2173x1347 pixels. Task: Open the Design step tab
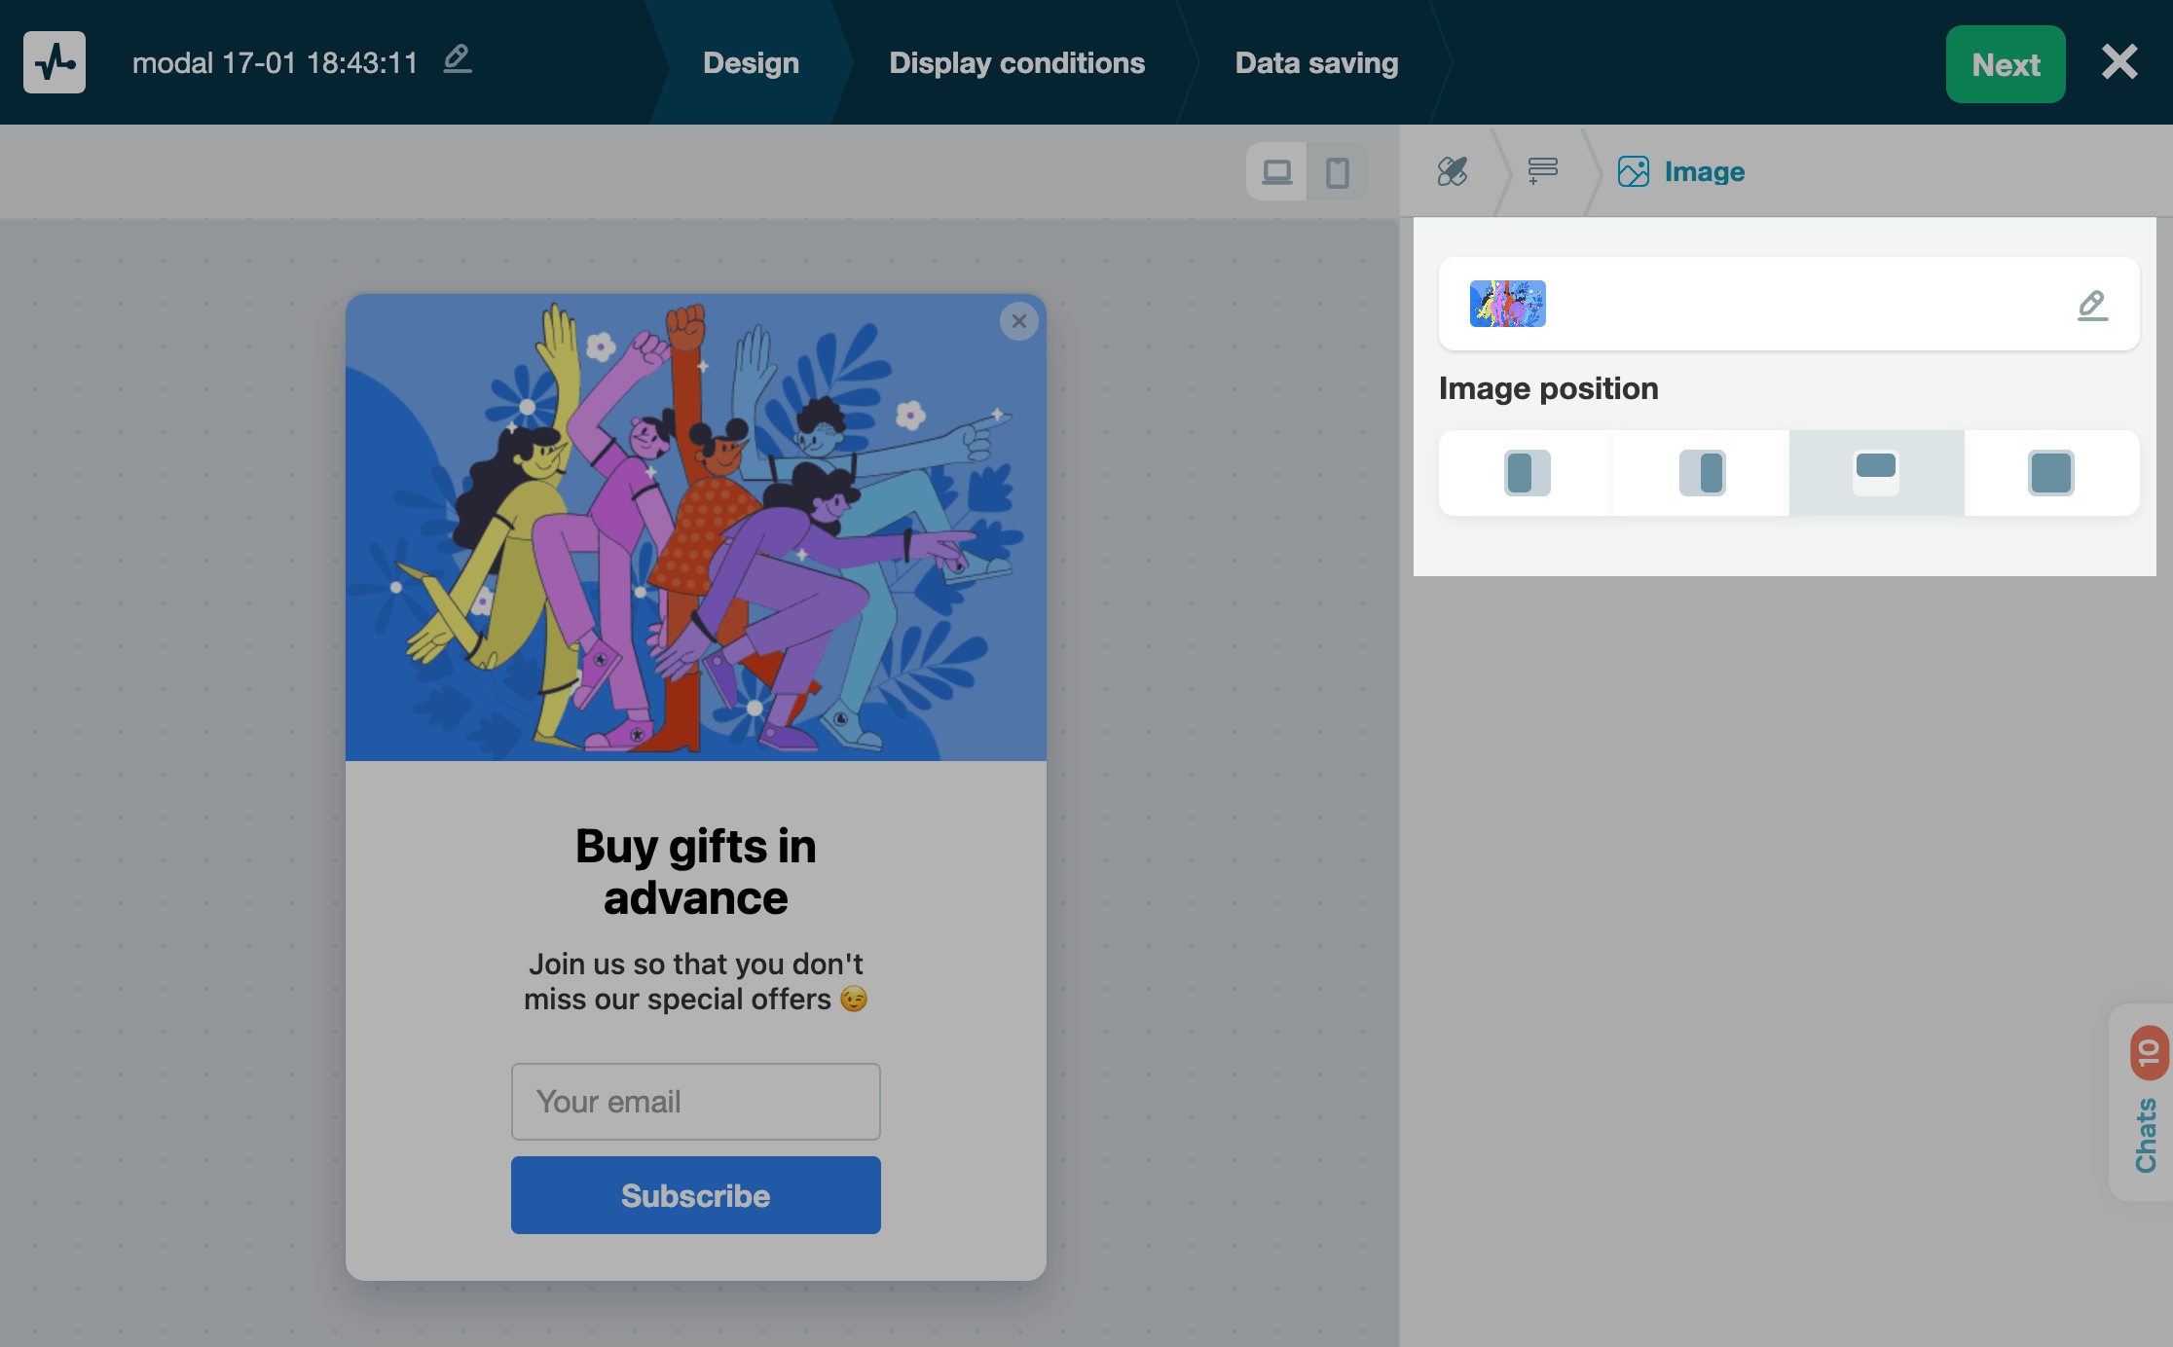point(751,63)
